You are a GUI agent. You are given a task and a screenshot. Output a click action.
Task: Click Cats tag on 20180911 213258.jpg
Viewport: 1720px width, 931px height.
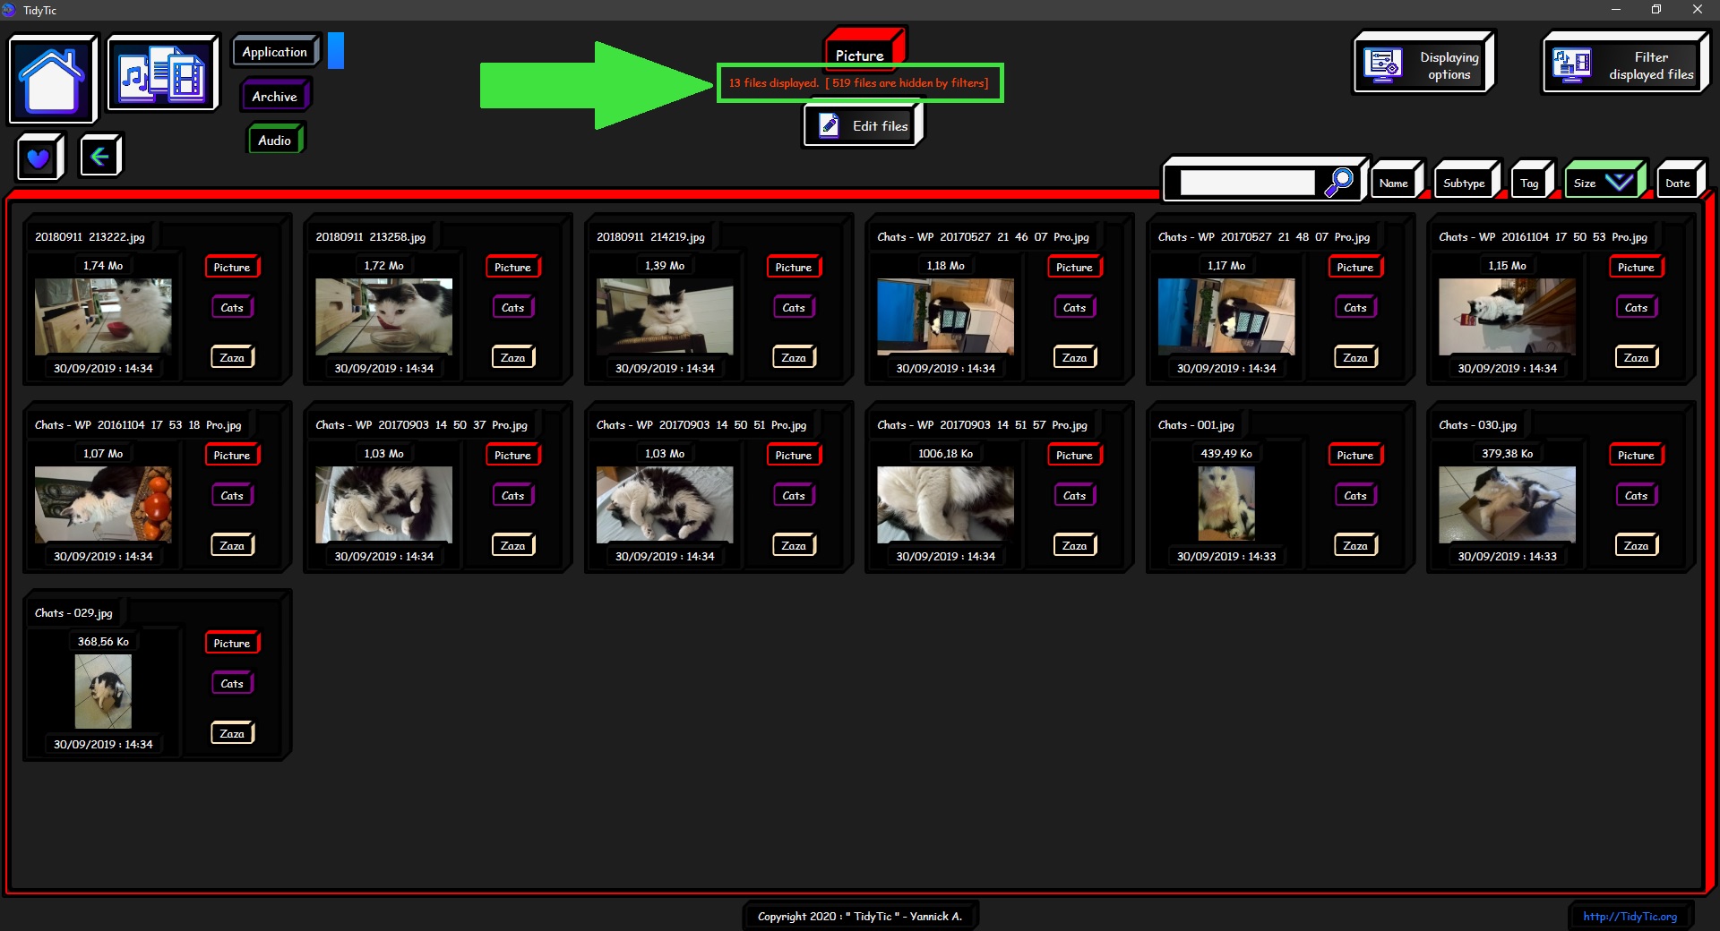tap(512, 307)
